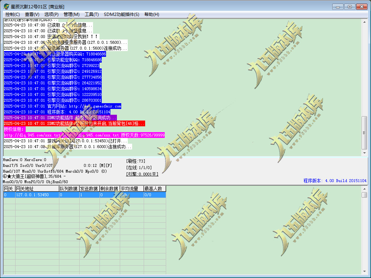
Task: Click the 网关地址 column header
Action: (x=37, y=189)
